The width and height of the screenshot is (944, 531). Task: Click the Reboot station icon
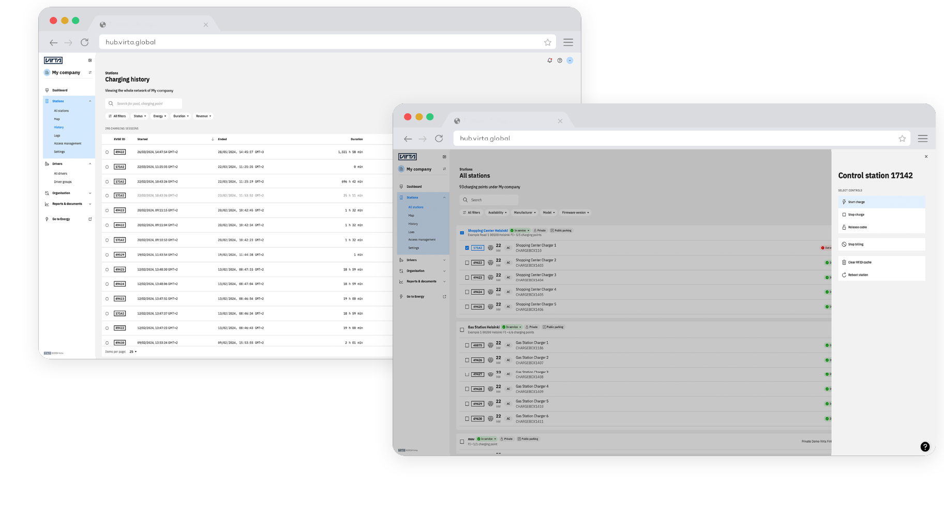pyautogui.click(x=844, y=275)
